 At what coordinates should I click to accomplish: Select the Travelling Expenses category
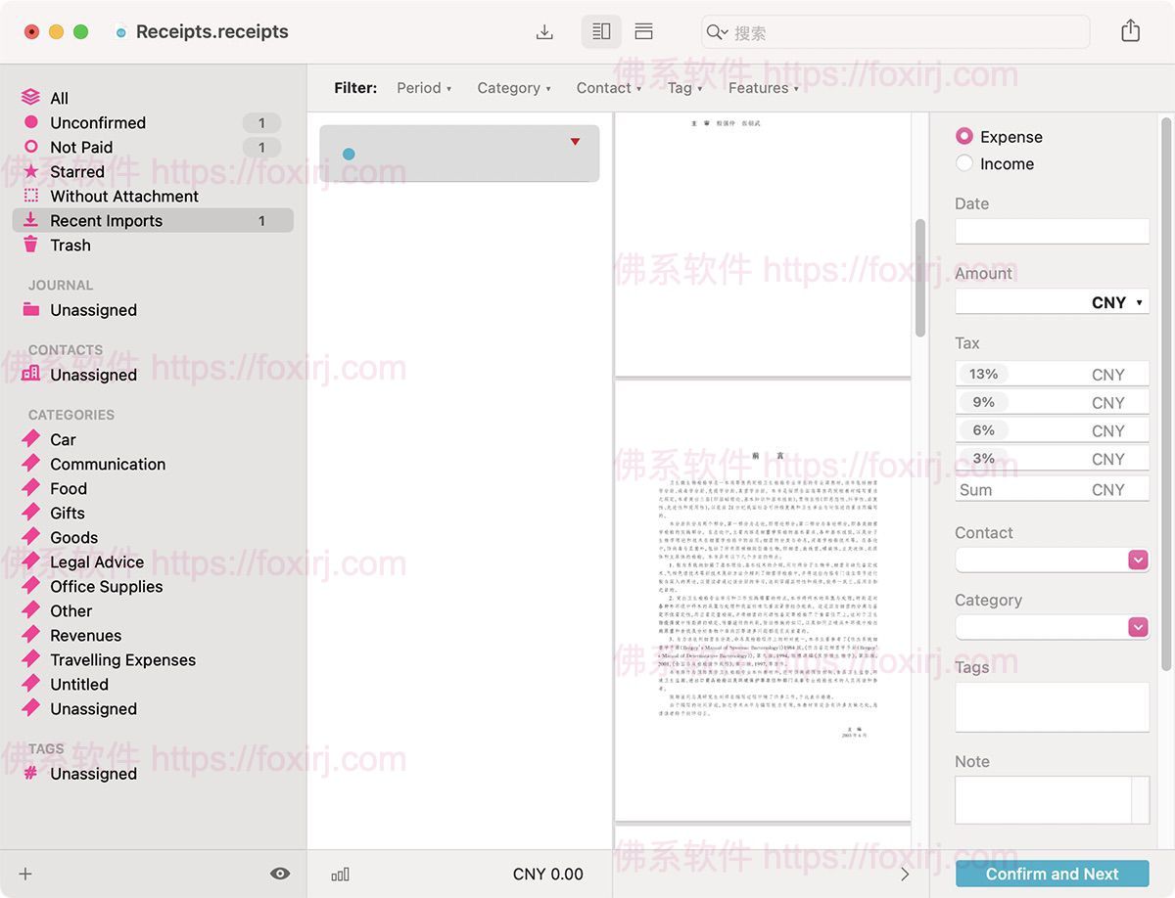122,660
